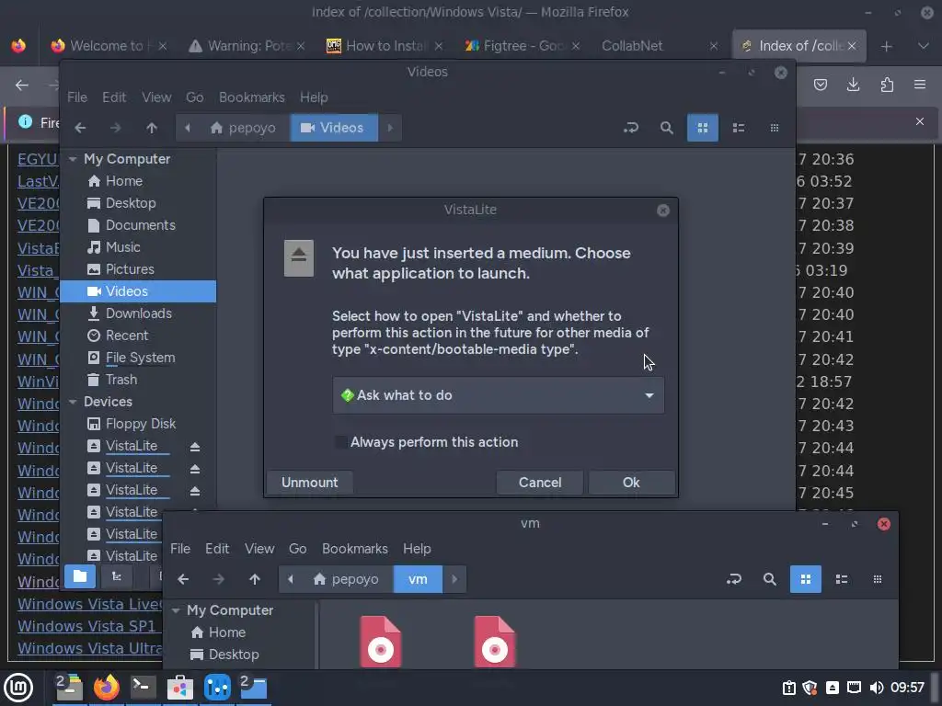Open Help menu in vm window

point(417,549)
